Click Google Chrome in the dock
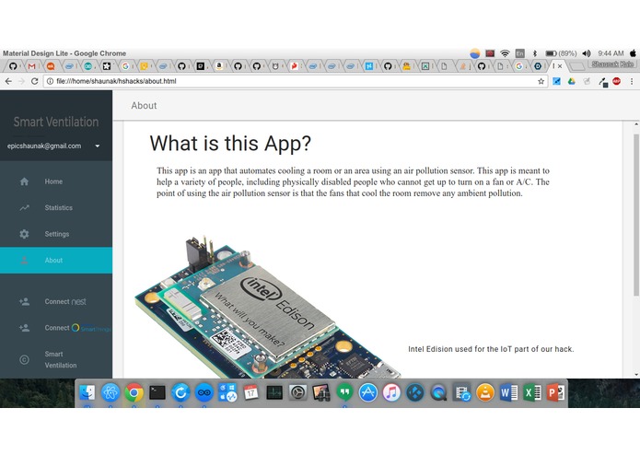This screenshot has height=455, width=640. point(134,393)
